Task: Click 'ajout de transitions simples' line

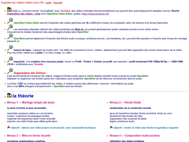Action: (141, 113)
